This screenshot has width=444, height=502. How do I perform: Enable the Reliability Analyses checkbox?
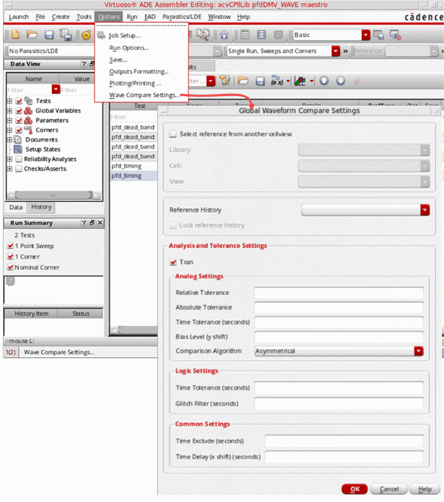coord(19,159)
